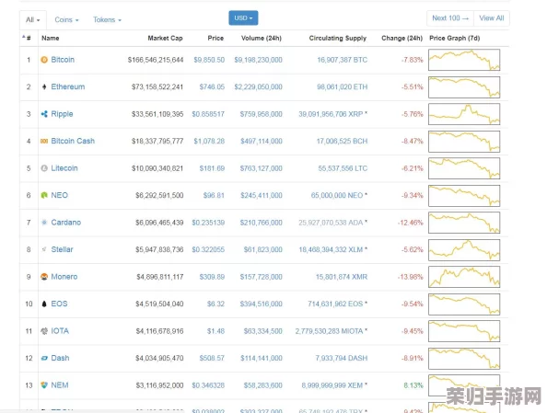
Task: Click the Monero logo icon
Action: [44, 277]
